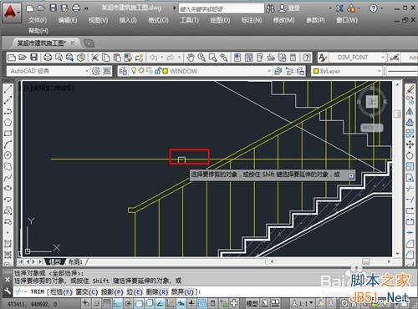This screenshot has height=309, width=418.
Task: Click the Text Style icon beside DIM_FONT
Action: coord(323,58)
